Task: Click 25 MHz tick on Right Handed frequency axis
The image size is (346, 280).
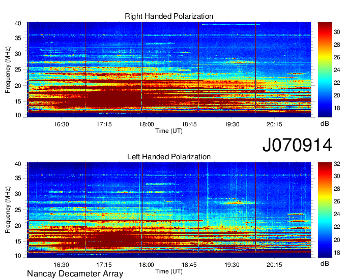Action: (18, 69)
